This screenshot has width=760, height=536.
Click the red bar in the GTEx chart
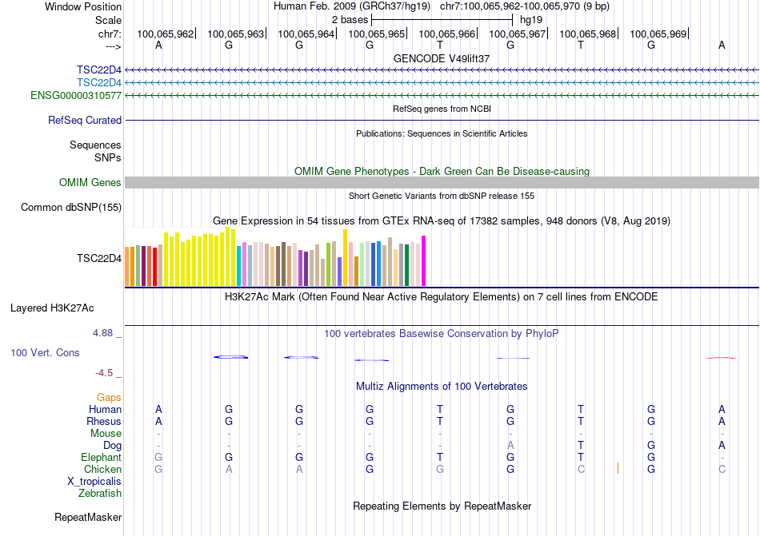[154, 267]
